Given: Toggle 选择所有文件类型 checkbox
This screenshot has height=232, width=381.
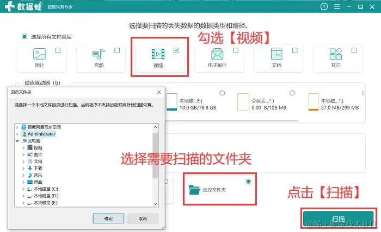Looking at the screenshot, I should point(24,36).
